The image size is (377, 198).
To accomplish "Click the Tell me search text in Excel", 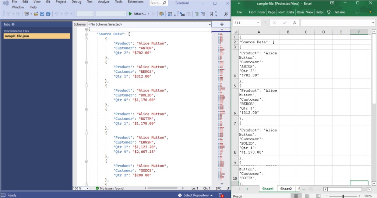I will click(x=339, y=12).
